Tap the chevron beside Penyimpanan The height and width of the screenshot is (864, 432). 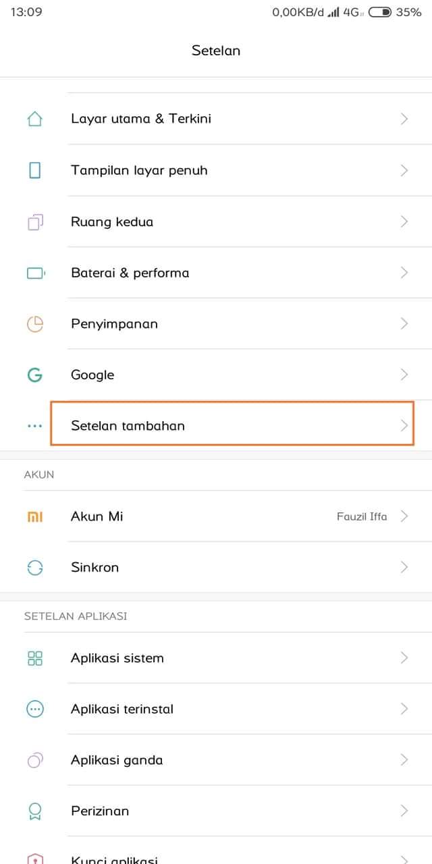pyautogui.click(x=404, y=324)
